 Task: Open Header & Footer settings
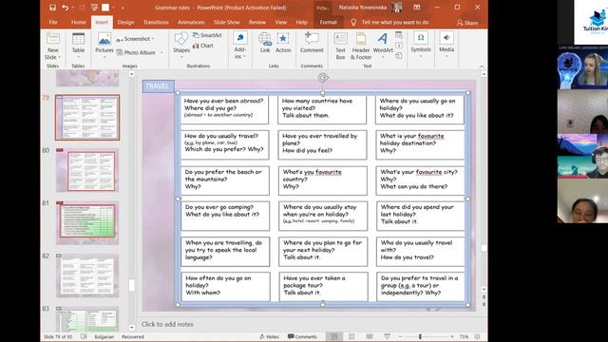click(x=361, y=46)
